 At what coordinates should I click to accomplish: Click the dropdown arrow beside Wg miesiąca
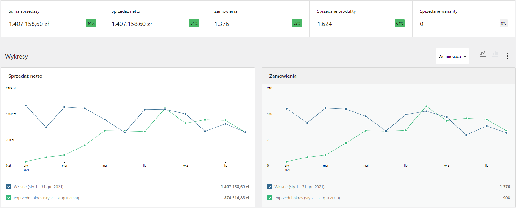pos(465,56)
